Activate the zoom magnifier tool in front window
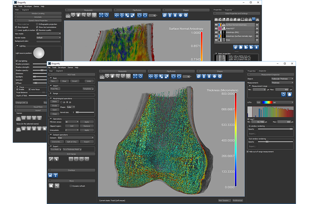 point(118,76)
